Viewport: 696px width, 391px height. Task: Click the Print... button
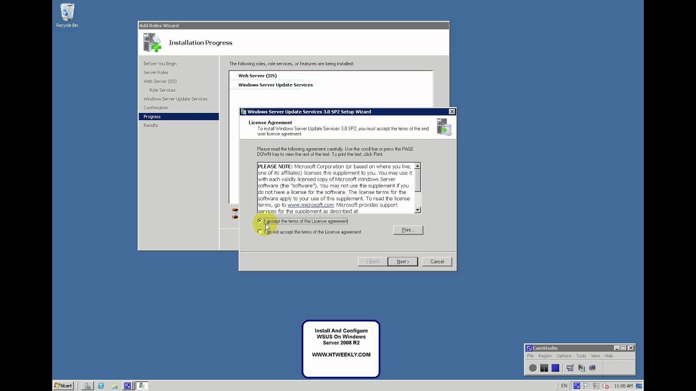[x=408, y=230]
